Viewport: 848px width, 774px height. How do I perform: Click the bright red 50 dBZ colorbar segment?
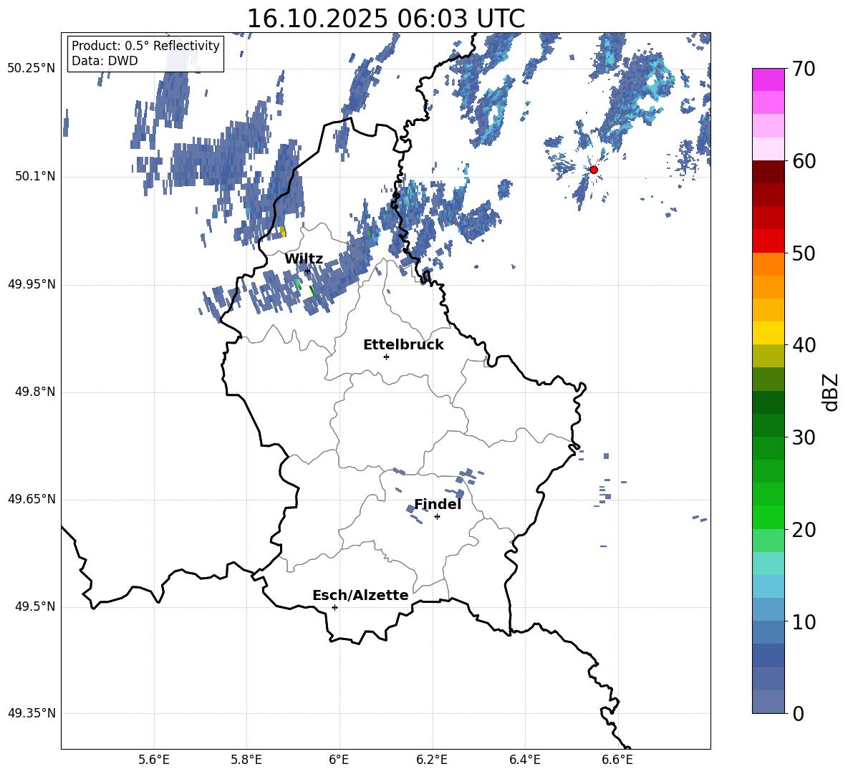coord(768,241)
